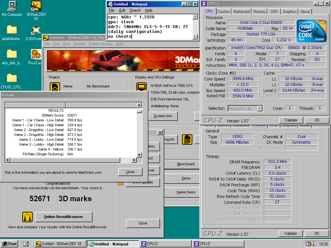Click Notepad title bar icon
The height and width of the screenshot is (248, 331).
(x=110, y=4)
